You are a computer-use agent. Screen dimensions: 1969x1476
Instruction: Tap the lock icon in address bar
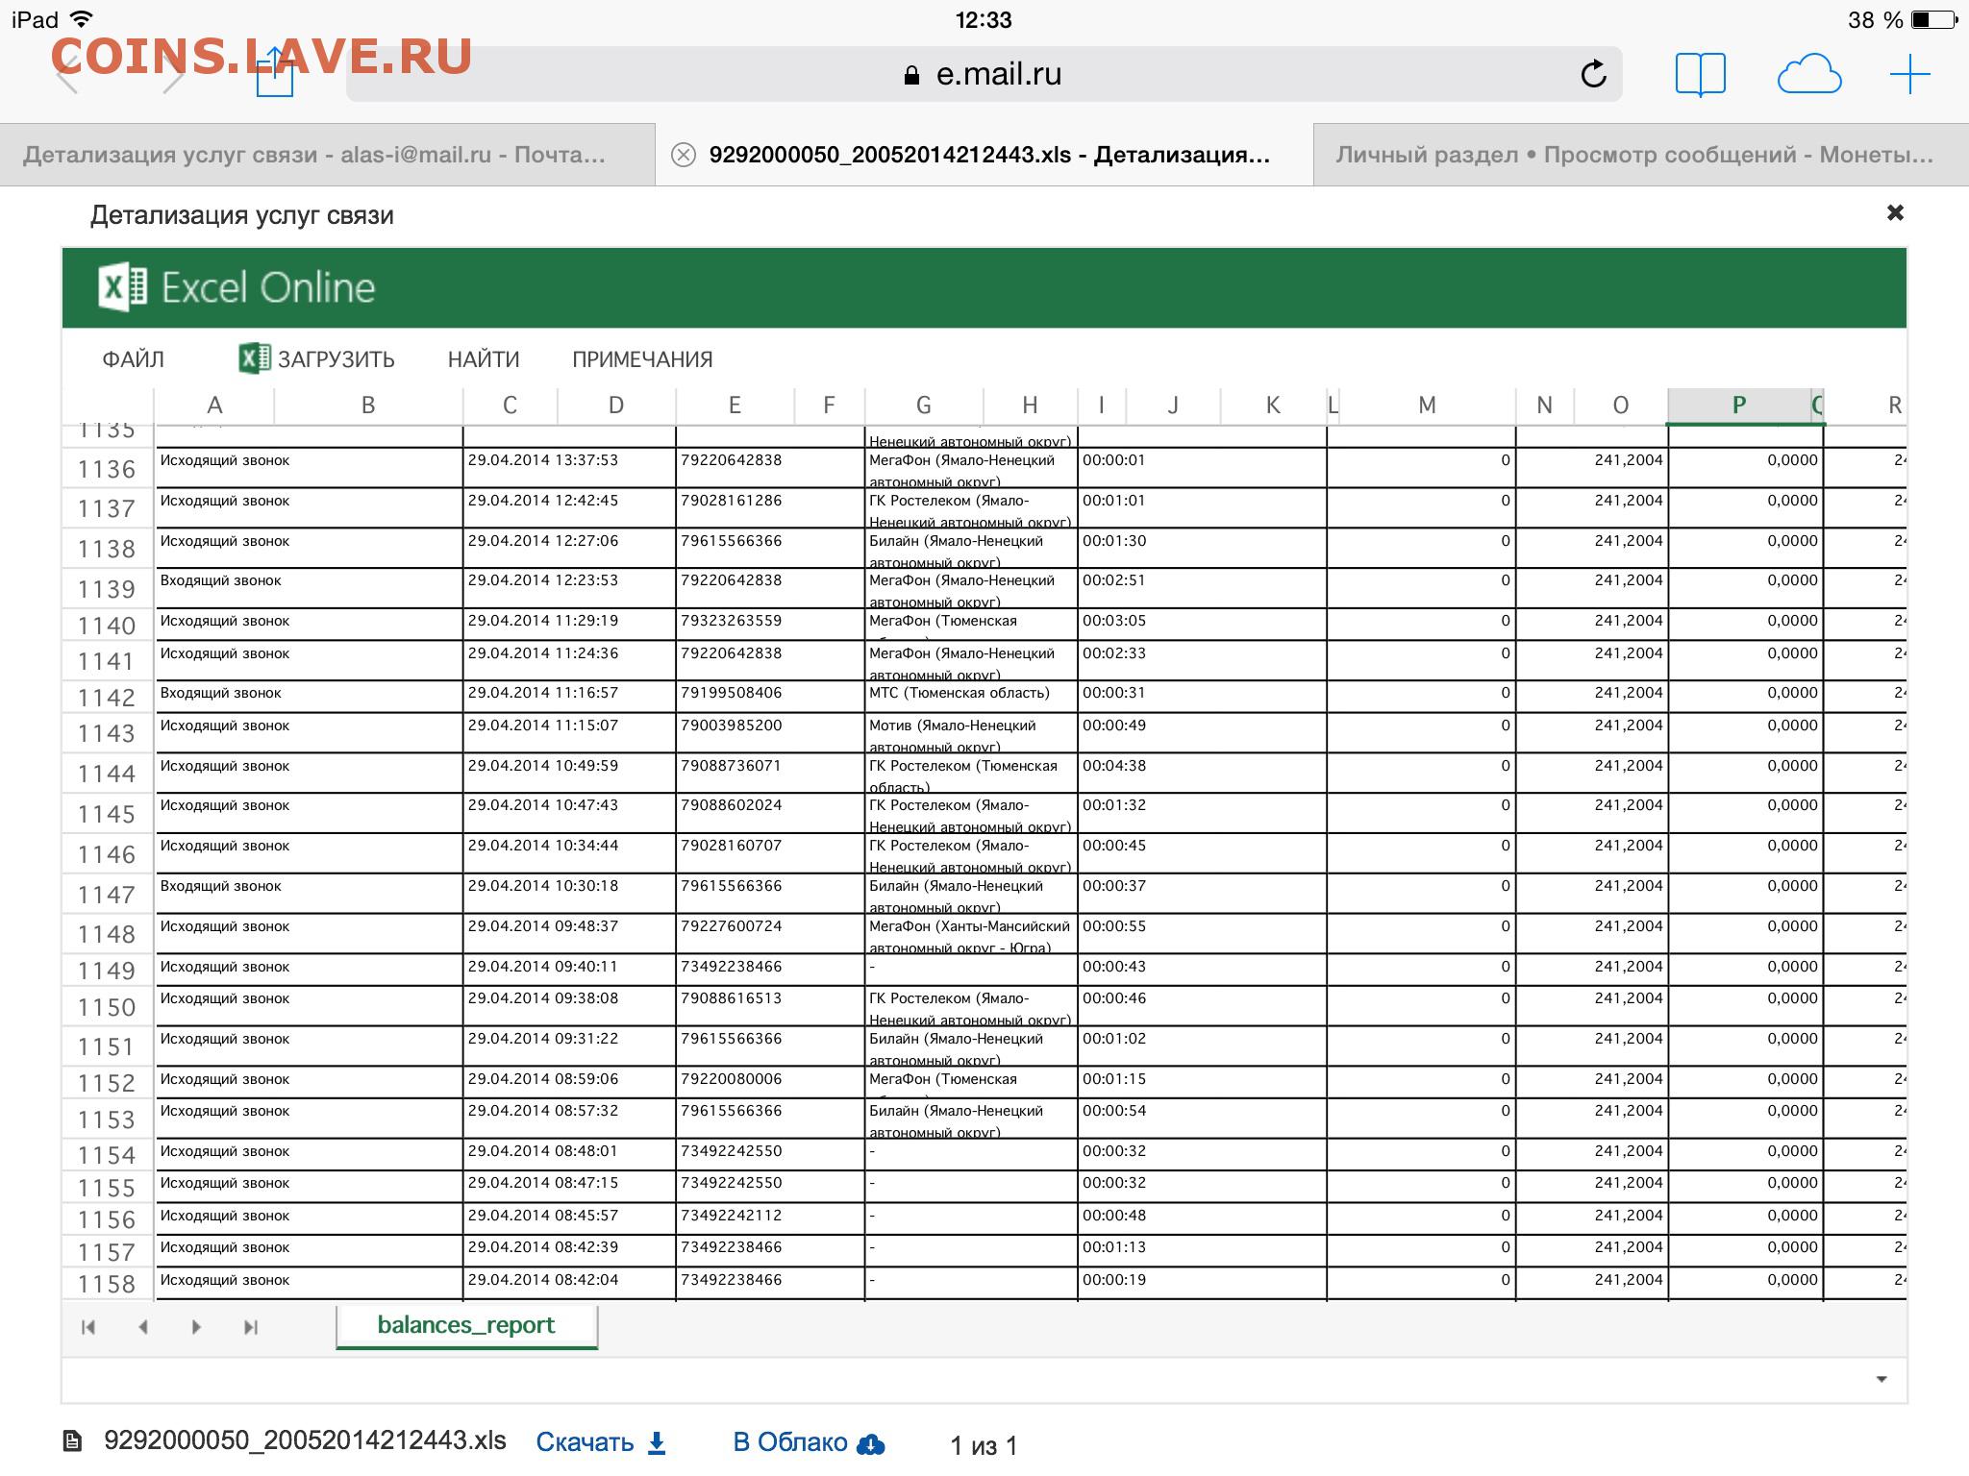pyautogui.click(x=911, y=75)
